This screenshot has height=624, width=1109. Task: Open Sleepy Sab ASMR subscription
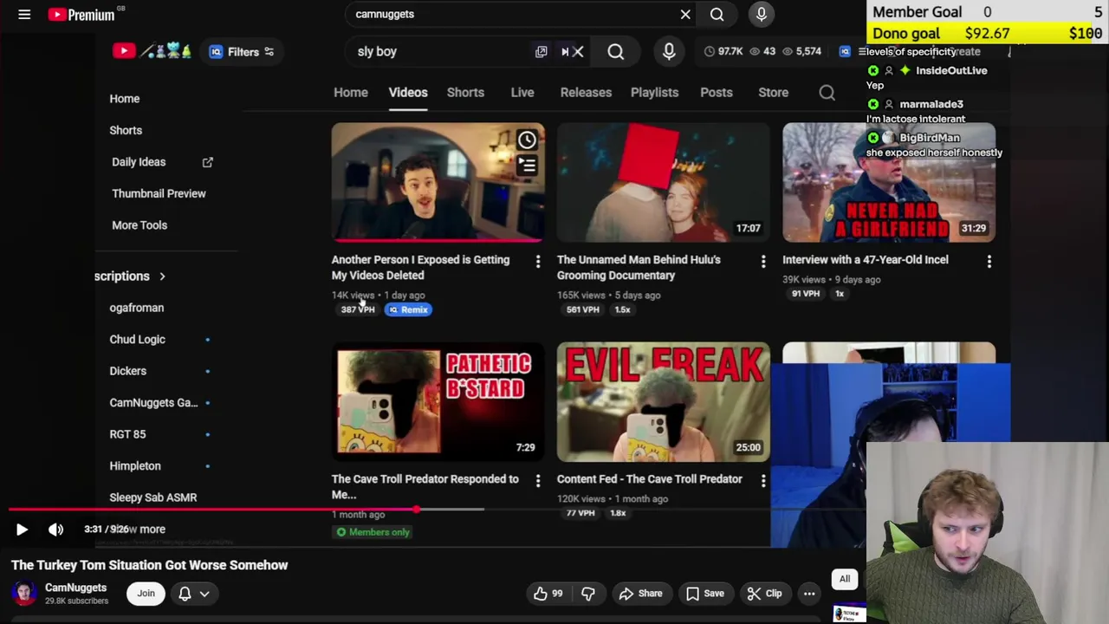point(153,497)
